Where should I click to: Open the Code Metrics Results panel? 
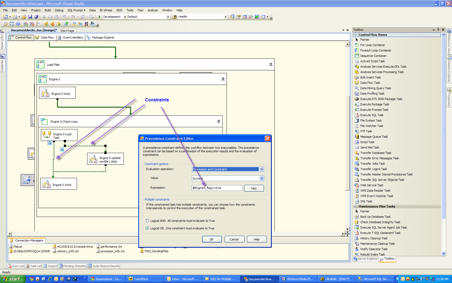[x=104, y=266]
